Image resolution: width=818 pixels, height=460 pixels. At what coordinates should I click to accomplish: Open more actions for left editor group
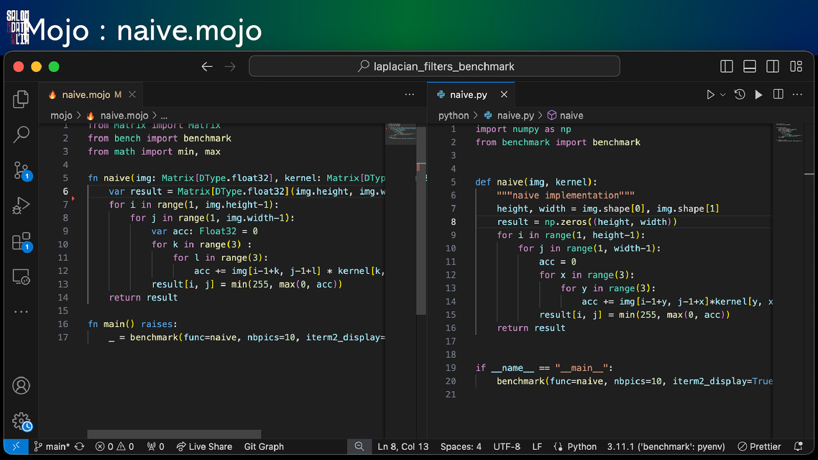(x=410, y=95)
